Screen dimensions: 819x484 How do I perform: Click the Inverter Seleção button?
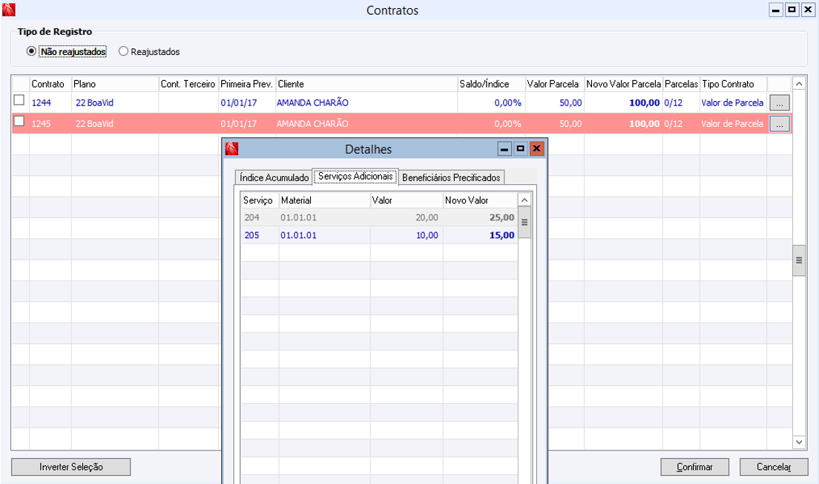[71, 467]
